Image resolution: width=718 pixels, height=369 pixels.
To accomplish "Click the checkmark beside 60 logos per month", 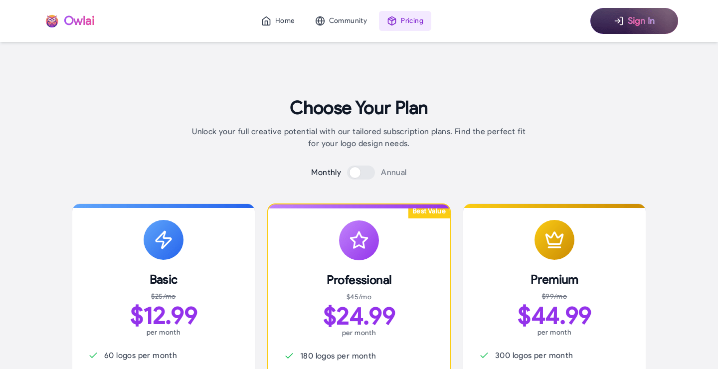I will (93, 356).
